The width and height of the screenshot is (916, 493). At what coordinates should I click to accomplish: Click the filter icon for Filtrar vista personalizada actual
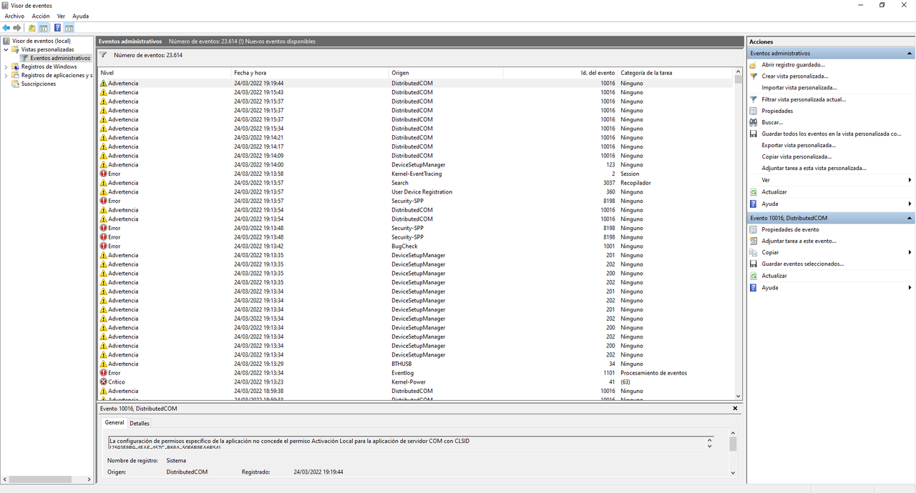pyautogui.click(x=754, y=99)
